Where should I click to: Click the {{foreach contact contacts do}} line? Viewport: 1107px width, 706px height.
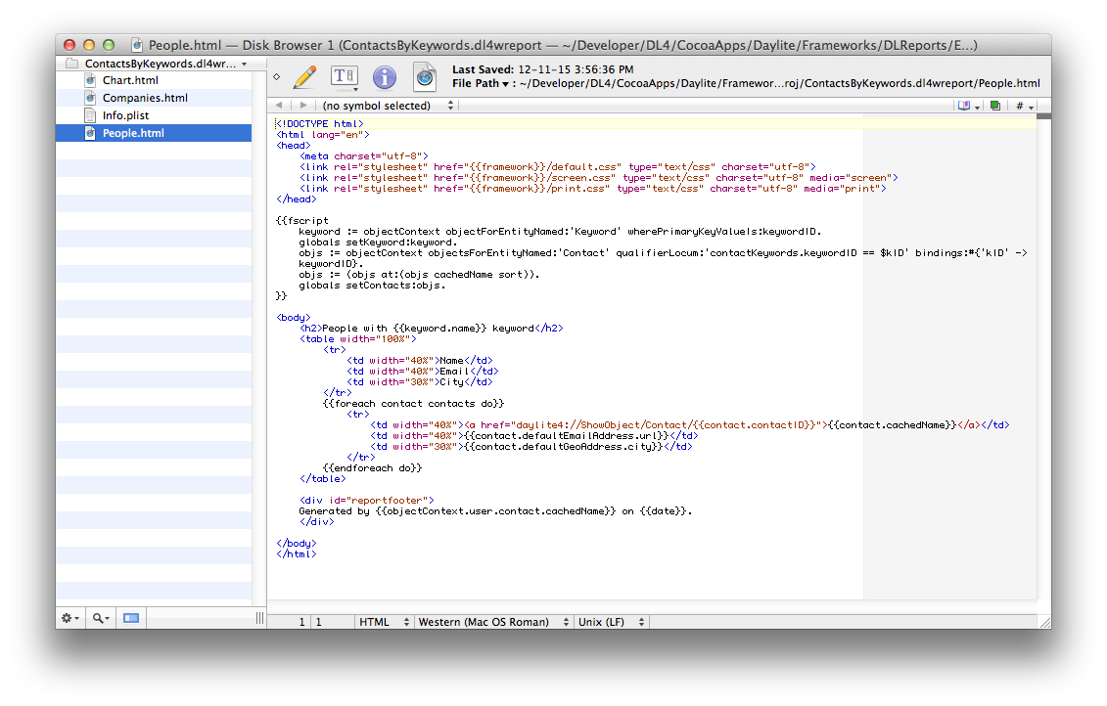point(413,404)
